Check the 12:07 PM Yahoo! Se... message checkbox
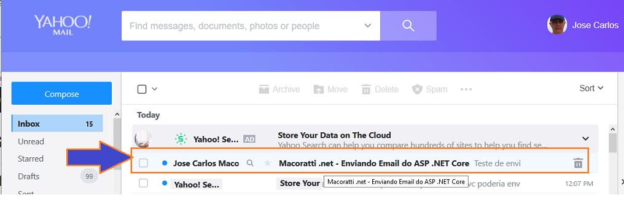This screenshot has height=224, width=624. (143, 183)
